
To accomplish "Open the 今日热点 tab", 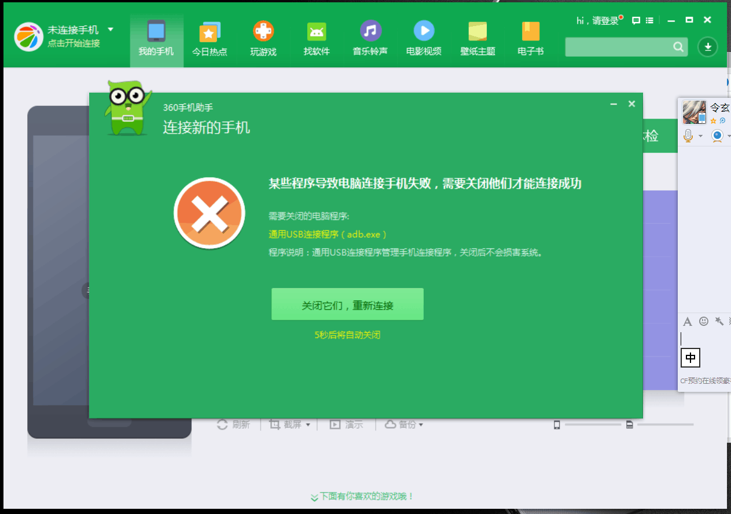I will click(x=210, y=39).
